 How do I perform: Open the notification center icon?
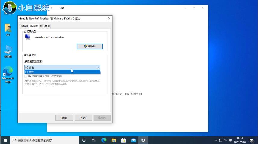[x=251, y=140]
